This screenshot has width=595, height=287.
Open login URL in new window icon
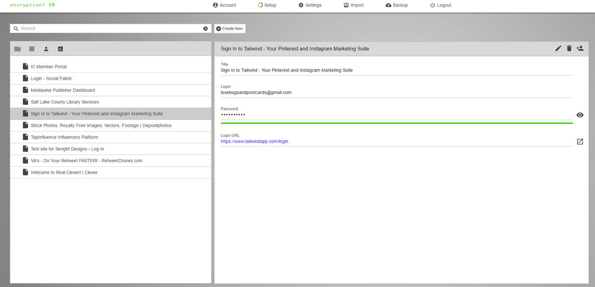pos(580,142)
